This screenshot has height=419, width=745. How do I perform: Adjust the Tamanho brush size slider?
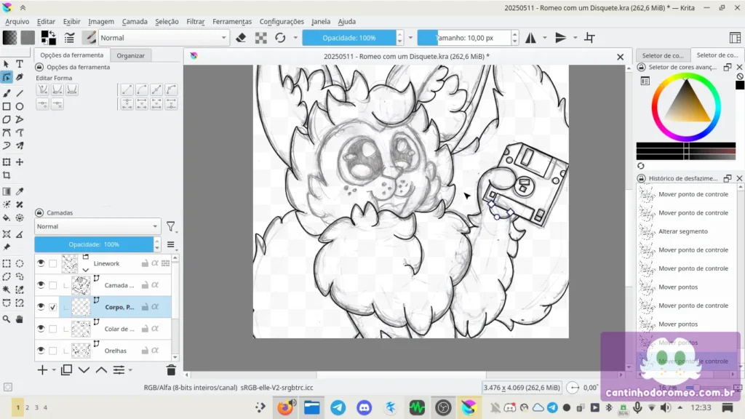[464, 38]
